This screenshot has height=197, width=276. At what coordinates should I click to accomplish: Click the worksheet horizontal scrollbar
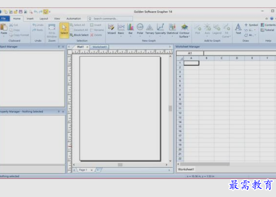[x=205, y=164]
